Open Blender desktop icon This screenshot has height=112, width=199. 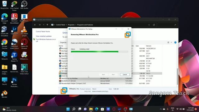4,94
